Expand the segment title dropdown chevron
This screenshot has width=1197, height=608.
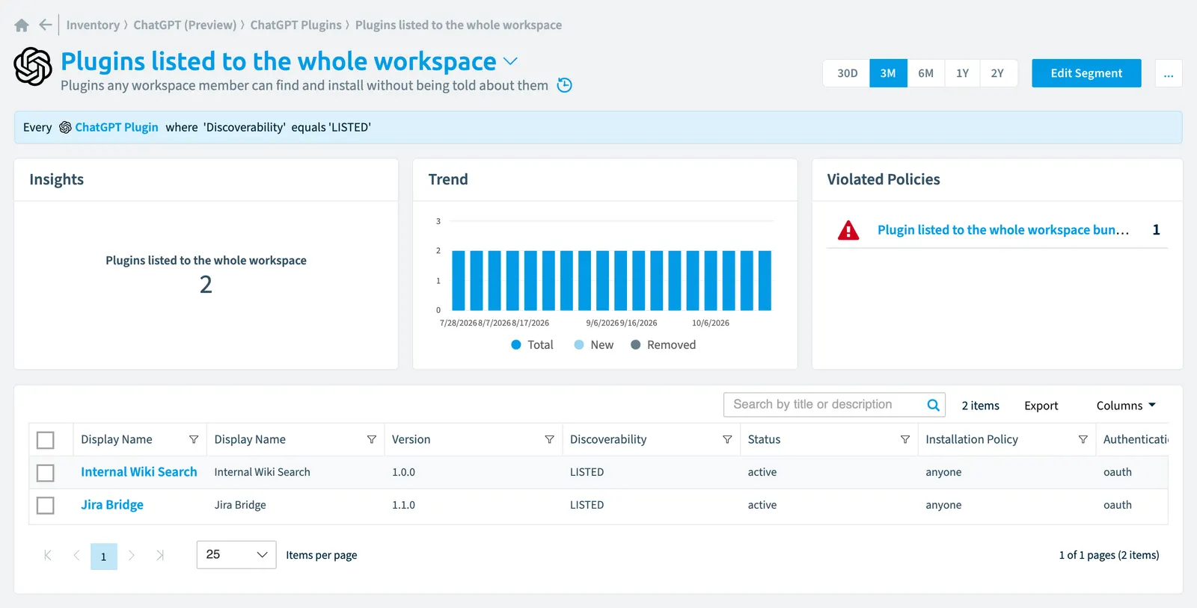point(510,61)
